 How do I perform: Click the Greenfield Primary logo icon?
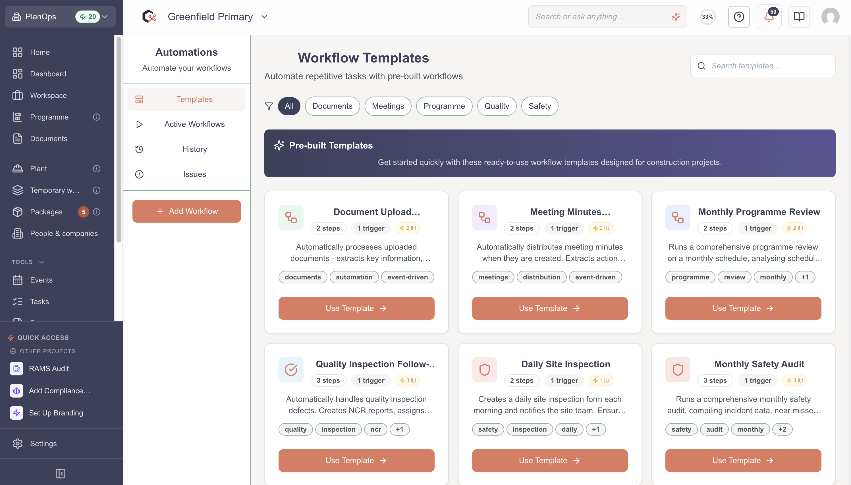coord(149,17)
